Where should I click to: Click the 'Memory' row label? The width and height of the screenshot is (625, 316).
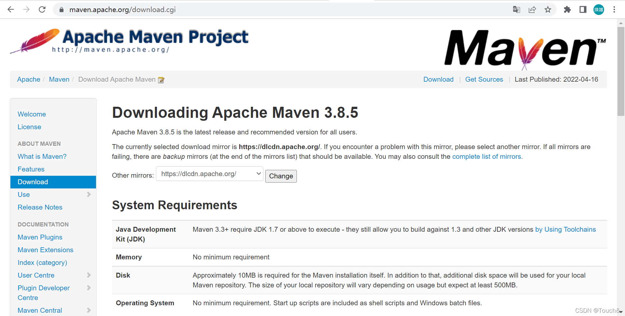tap(129, 257)
